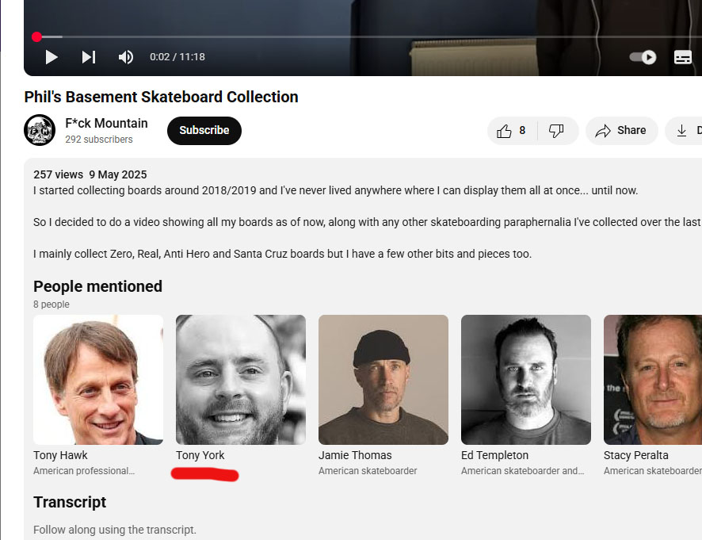Viewport: 702px width, 540px height.
Task: Open the channel avatar skull icon
Action: 40,130
